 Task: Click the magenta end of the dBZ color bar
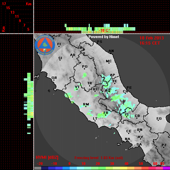tap(166, 168)
